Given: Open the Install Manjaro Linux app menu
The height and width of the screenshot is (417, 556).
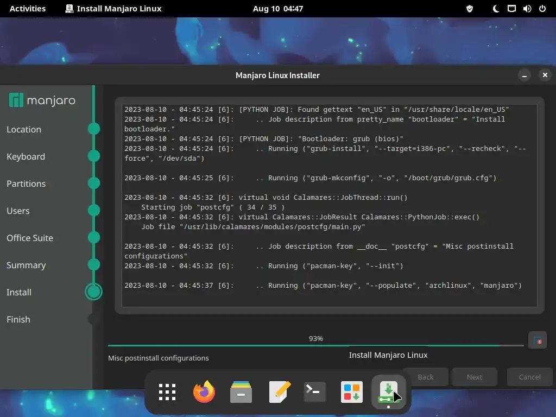Looking at the screenshot, I should click(113, 9).
